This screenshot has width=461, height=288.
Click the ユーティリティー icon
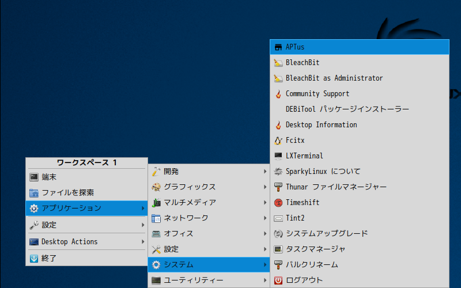[156, 281]
